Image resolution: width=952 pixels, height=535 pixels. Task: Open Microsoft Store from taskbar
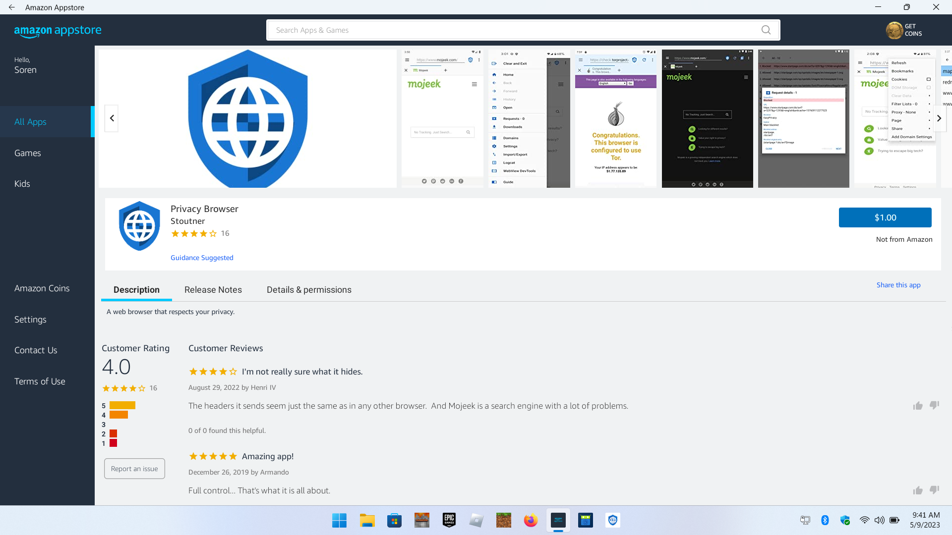(394, 520)
